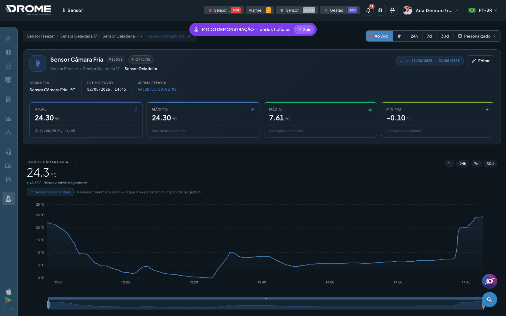The image size is (506, 316).
Task: Click the left handle of timeline range slider
Action: [x=48, y=304]
